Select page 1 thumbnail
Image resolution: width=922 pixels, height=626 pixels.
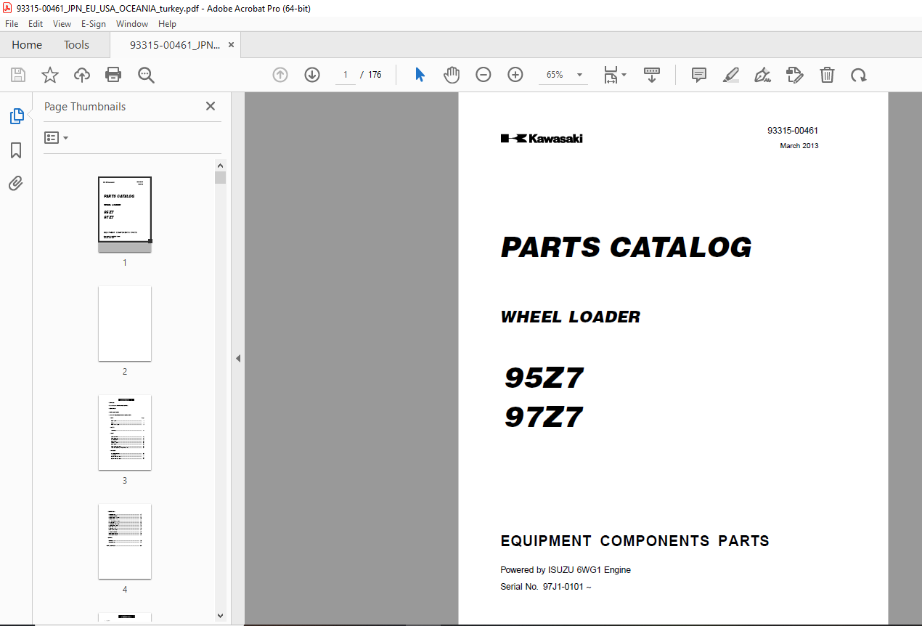click(x=125, y=214)
